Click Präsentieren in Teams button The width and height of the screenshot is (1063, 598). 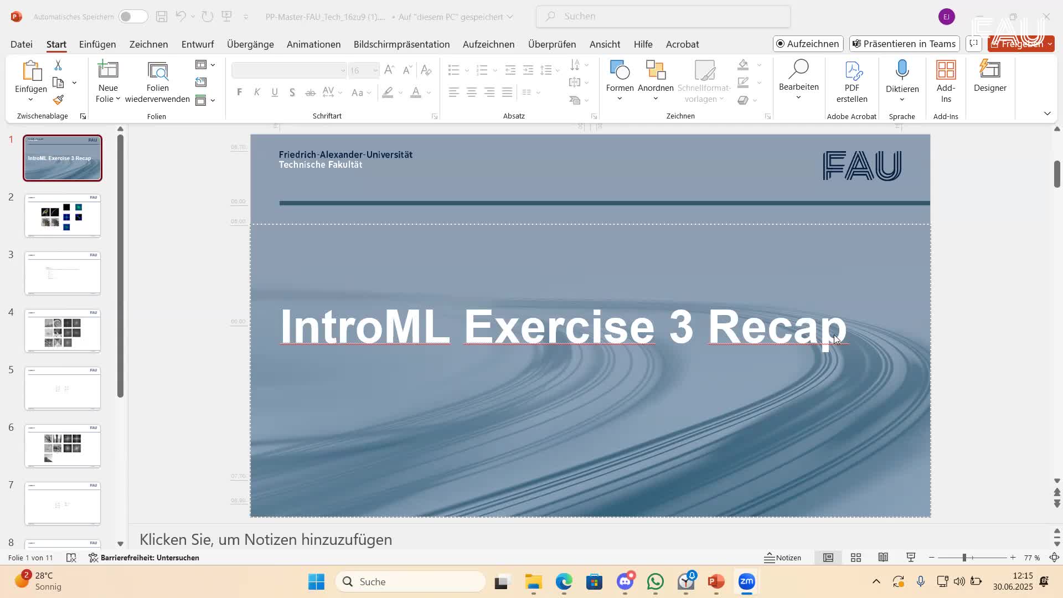click(904, 44)
